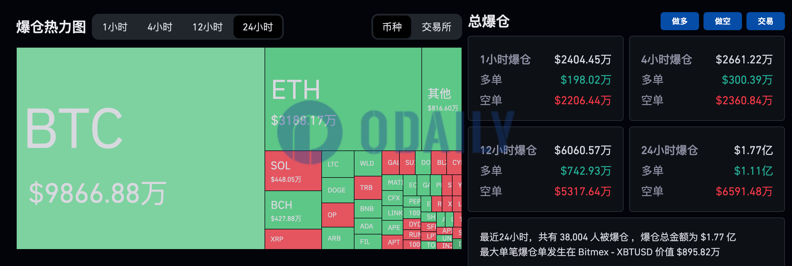Click the green BCH tile

[293, 210]
